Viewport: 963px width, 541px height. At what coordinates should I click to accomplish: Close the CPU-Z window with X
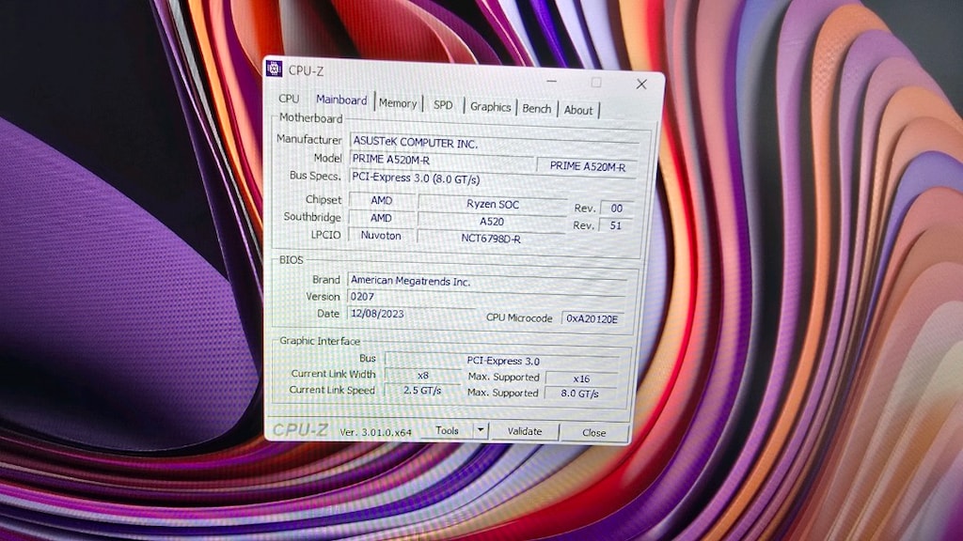(641, 84)
